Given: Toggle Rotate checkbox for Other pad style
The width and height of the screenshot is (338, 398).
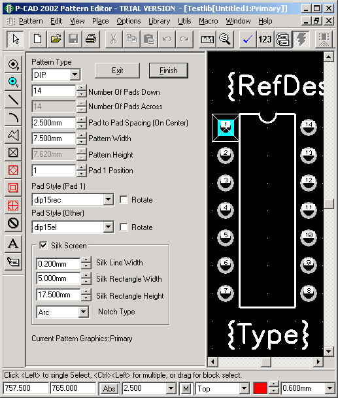Looking at the screenshot, I should (x=124, y=227).
